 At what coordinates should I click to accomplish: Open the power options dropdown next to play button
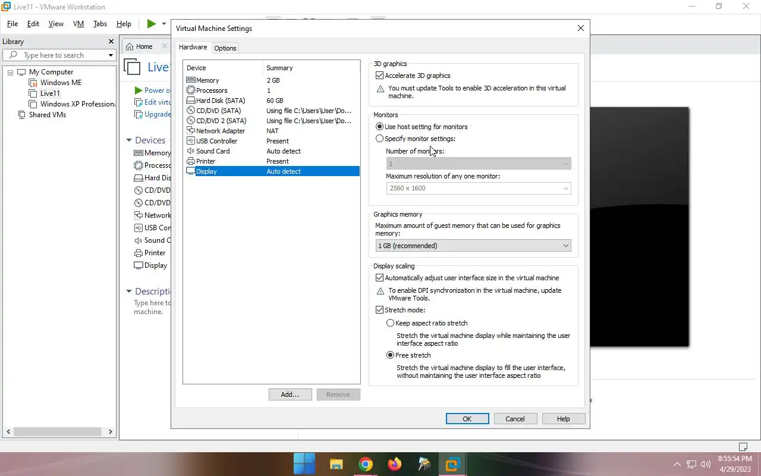(164, 24)
